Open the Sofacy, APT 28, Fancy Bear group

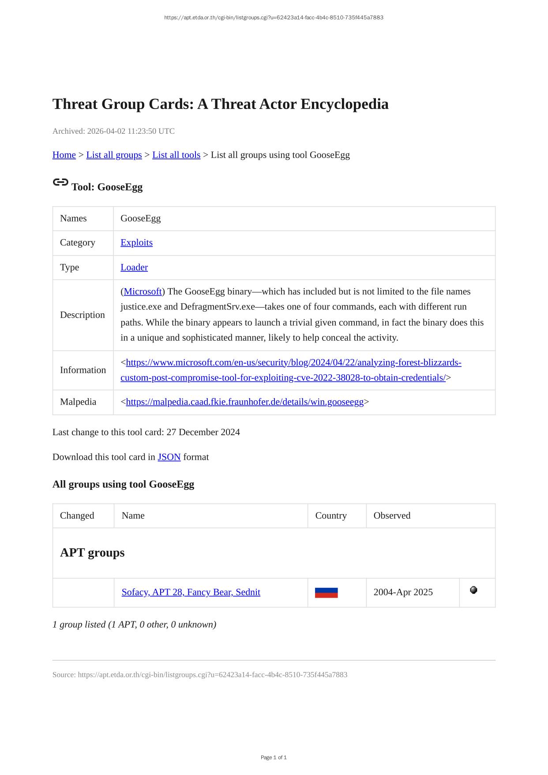191,592
